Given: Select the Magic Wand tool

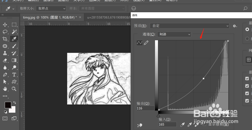Looking at the screenshot, I should click(x=14, y=32).
